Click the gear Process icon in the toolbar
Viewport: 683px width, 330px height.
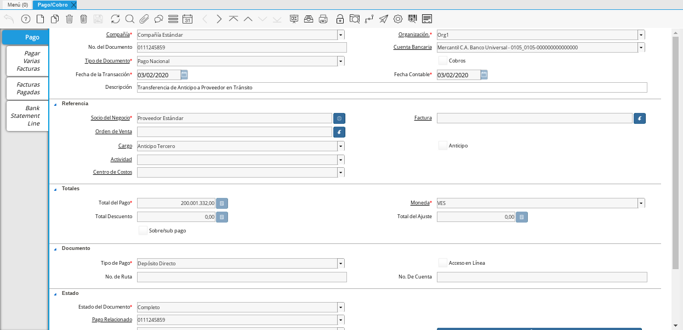[x=398, y=19]
